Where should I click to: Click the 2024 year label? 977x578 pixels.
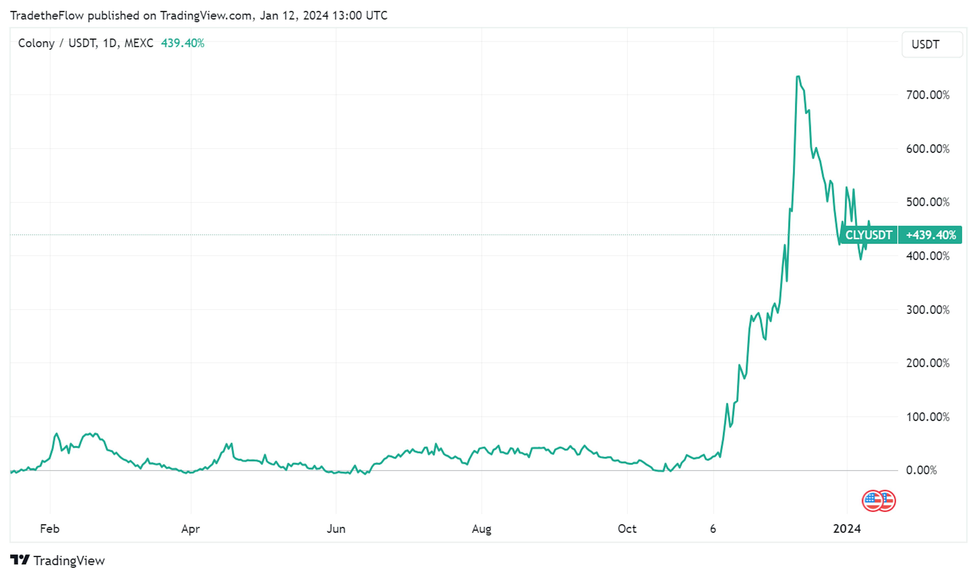click(847, 528)
